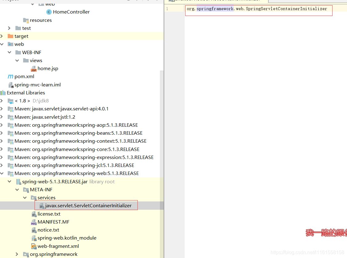Click the WEB-INF folder icon
The width and height of the screenshot is (347, 258).
(x=18, y=52)
